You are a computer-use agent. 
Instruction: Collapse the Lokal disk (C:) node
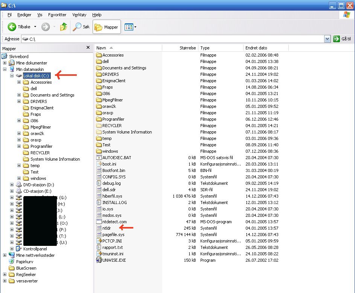[x=12, y=75]
